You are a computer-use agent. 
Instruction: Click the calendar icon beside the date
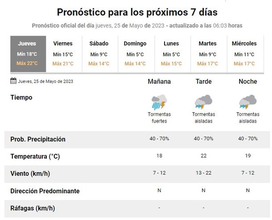13,81
